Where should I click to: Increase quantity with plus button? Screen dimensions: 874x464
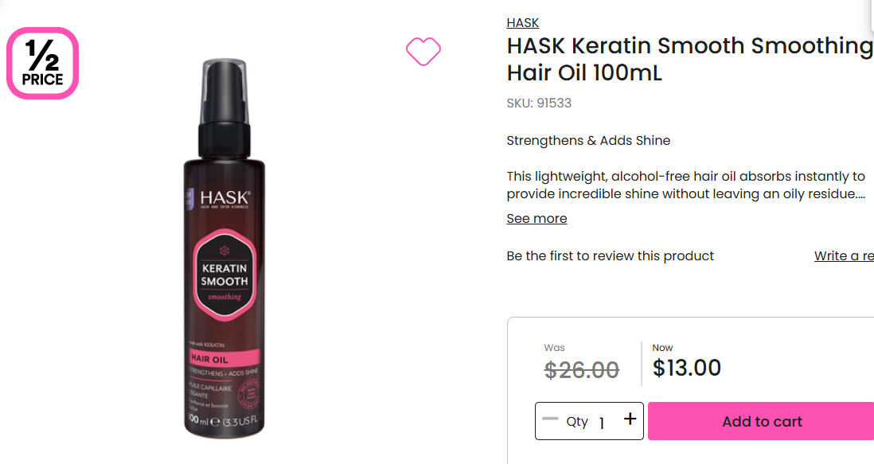click(630, 419)
